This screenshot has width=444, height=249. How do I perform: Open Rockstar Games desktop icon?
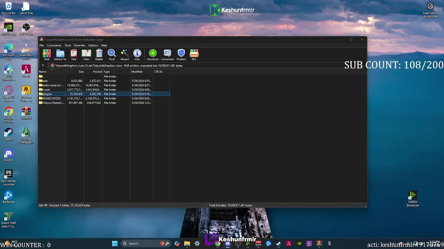(26, 94)
